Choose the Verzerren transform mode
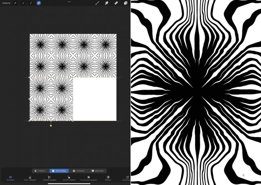The height and width of the screenshot is (185, 261). (x=79, y=171)
